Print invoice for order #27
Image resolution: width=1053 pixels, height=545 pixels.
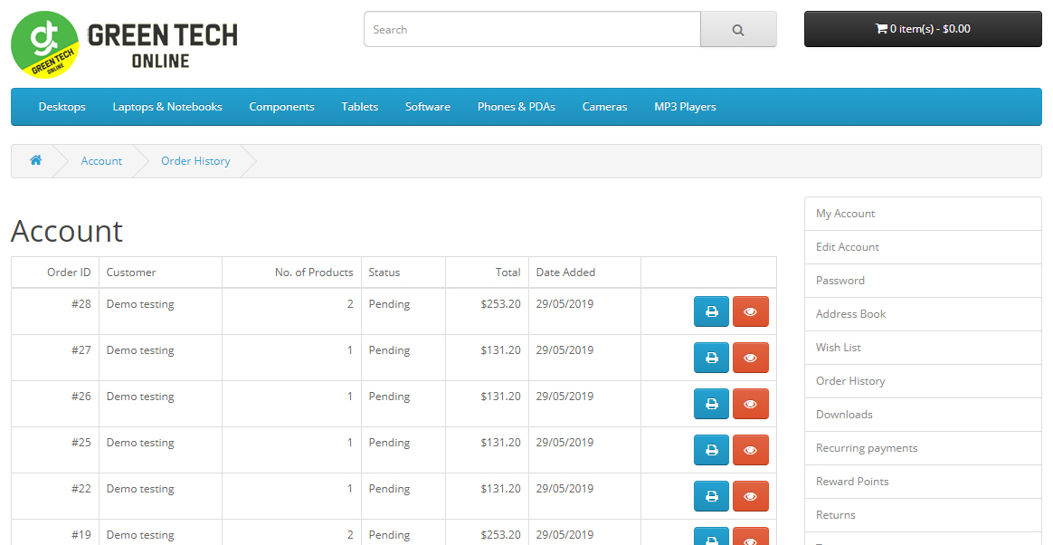pos(711,359)
